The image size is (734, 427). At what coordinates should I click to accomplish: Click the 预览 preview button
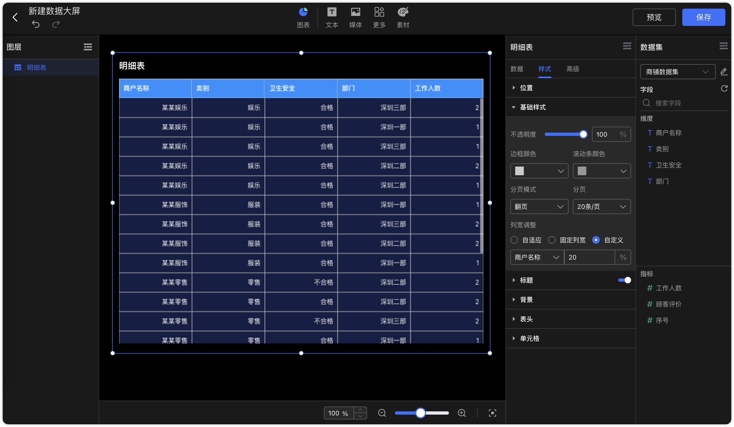click(654, 17)
